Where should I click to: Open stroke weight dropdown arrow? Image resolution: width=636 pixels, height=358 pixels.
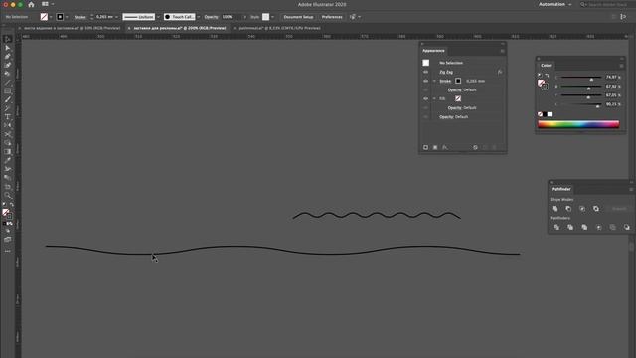[117, 17]
